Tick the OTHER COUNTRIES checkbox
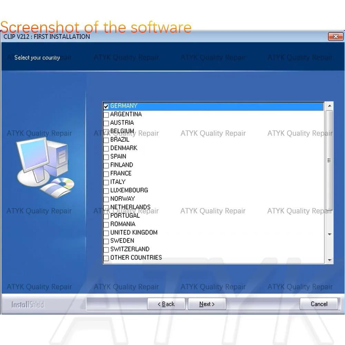Screen dimensions: 345x345 [106, 258]
